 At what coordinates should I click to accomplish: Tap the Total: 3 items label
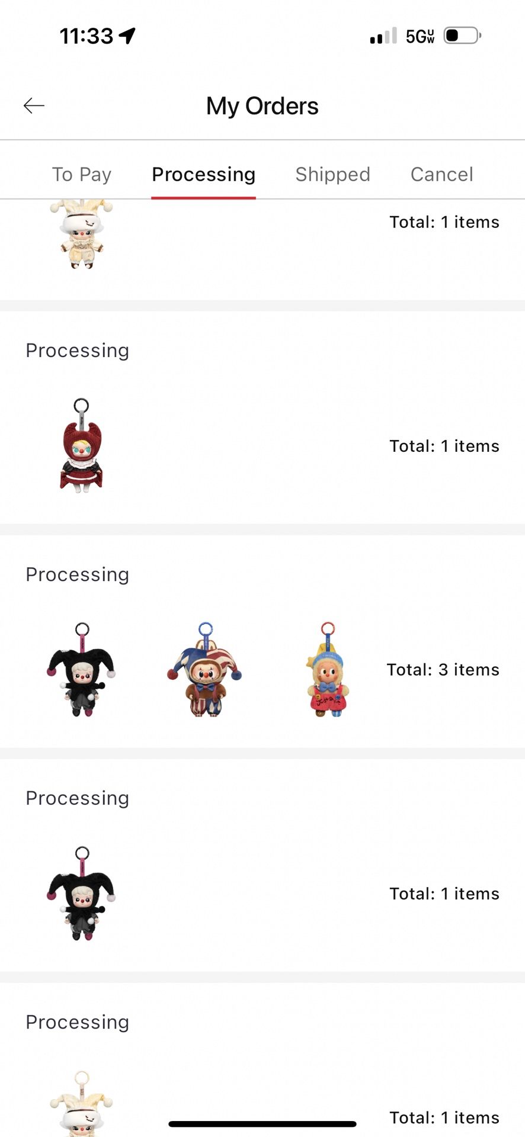pos(443,670)
